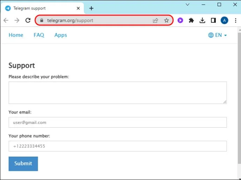Open Chrome three-dot menu

235,21
